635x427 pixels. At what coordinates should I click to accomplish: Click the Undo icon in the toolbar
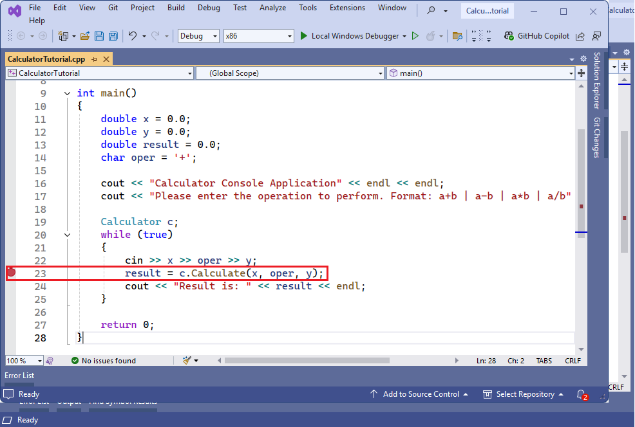tap(131, 36)
